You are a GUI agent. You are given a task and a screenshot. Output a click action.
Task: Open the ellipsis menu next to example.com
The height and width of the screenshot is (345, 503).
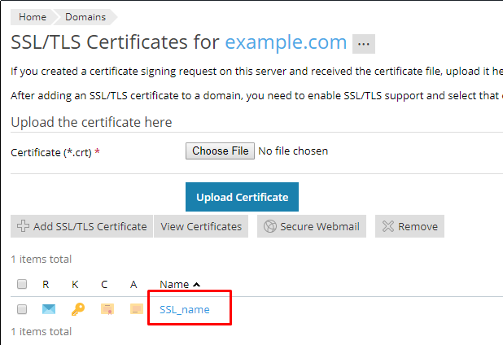(364, 43)
